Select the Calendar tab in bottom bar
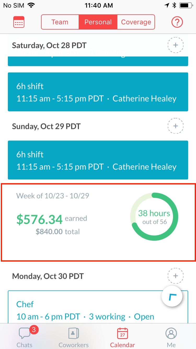This screenshot has width=196, height=349. [x=122, y=337]
